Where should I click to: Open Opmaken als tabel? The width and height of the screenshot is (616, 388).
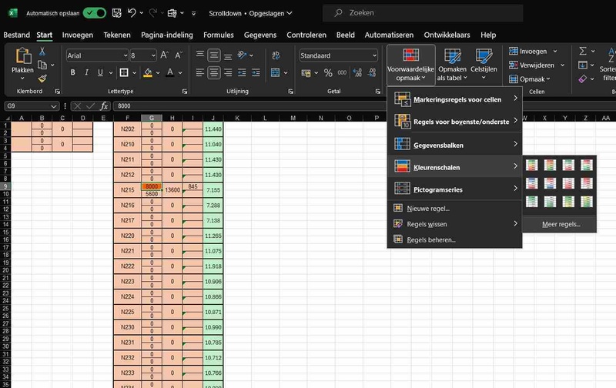(452, 65)
